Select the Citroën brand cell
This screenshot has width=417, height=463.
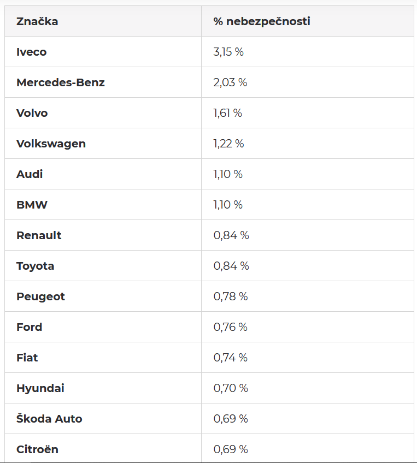click(37, 449)
